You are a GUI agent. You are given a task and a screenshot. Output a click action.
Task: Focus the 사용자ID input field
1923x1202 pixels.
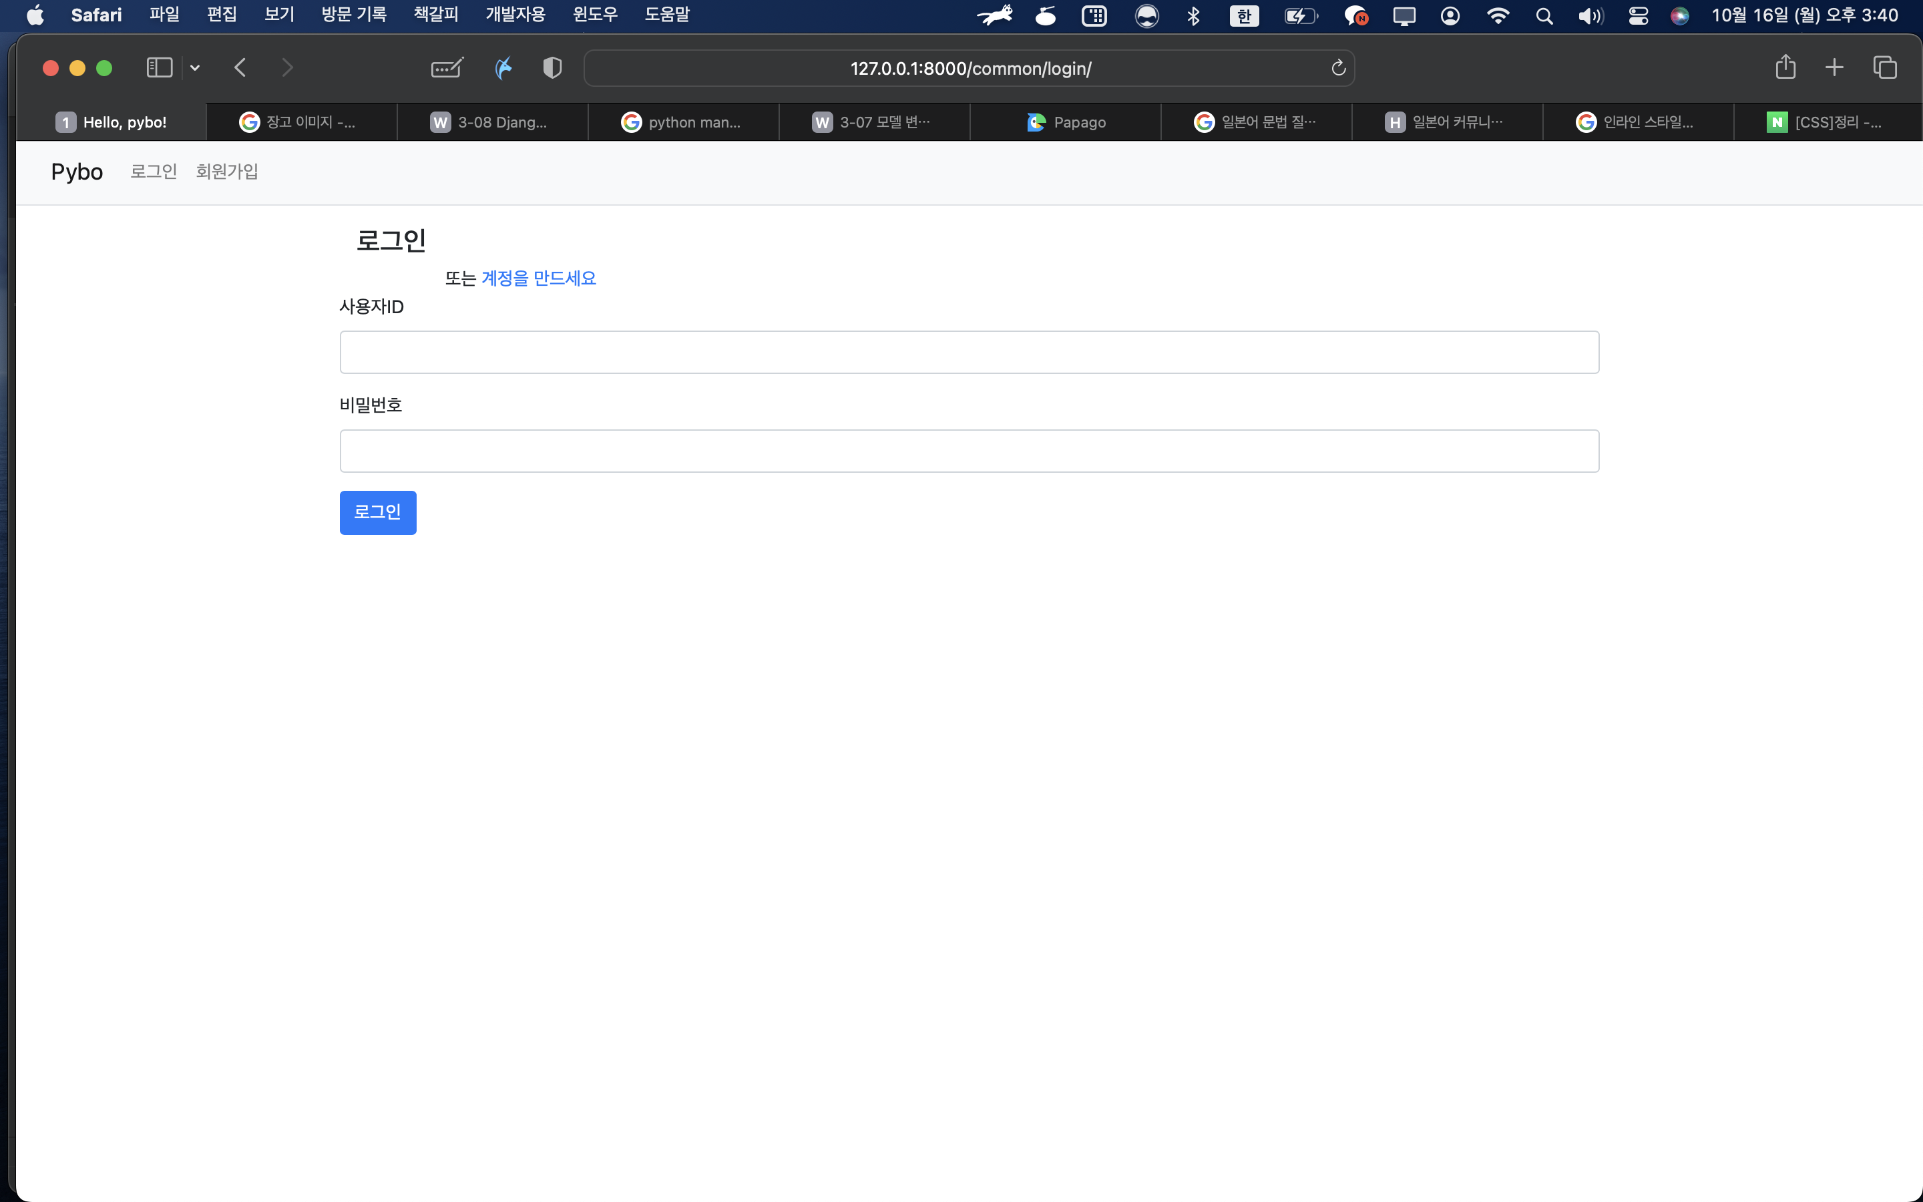click(969, 352)
